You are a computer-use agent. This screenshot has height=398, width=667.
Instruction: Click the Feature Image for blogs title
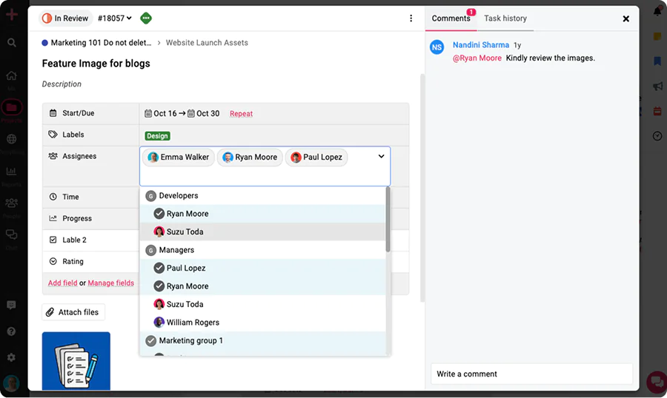(96, 64)
